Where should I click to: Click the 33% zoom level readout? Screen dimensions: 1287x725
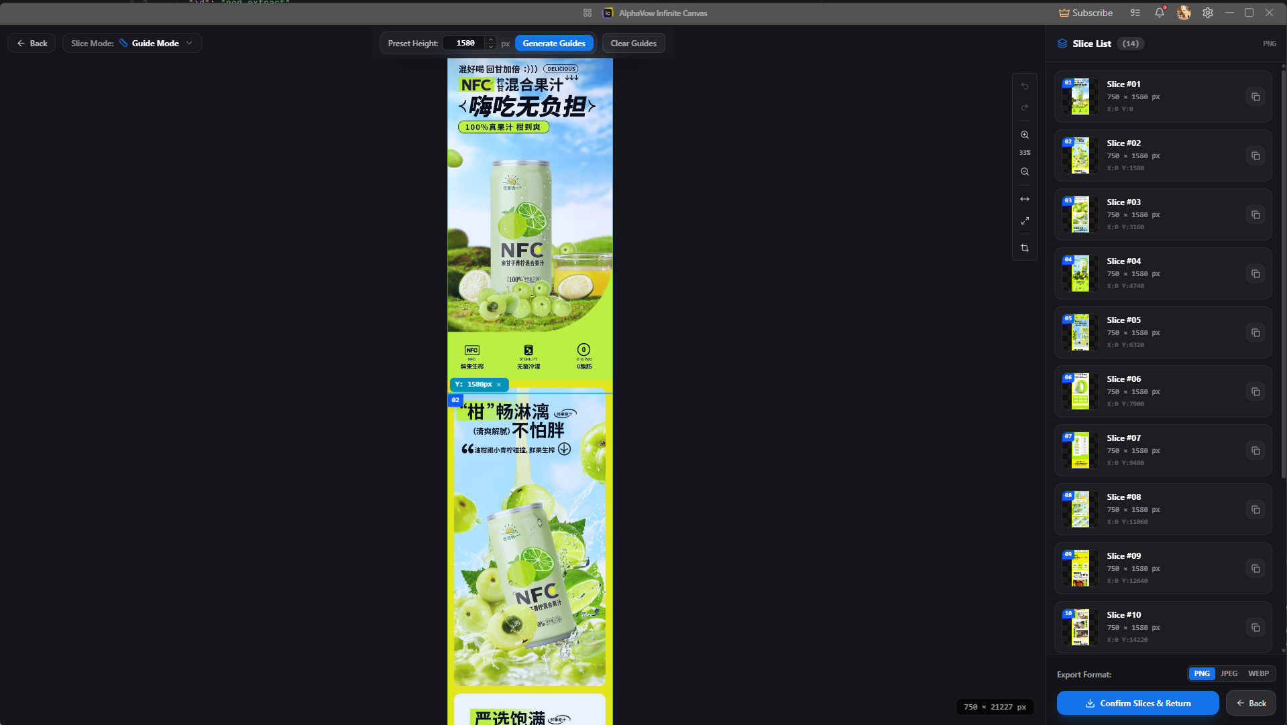tap(1025, 153)
